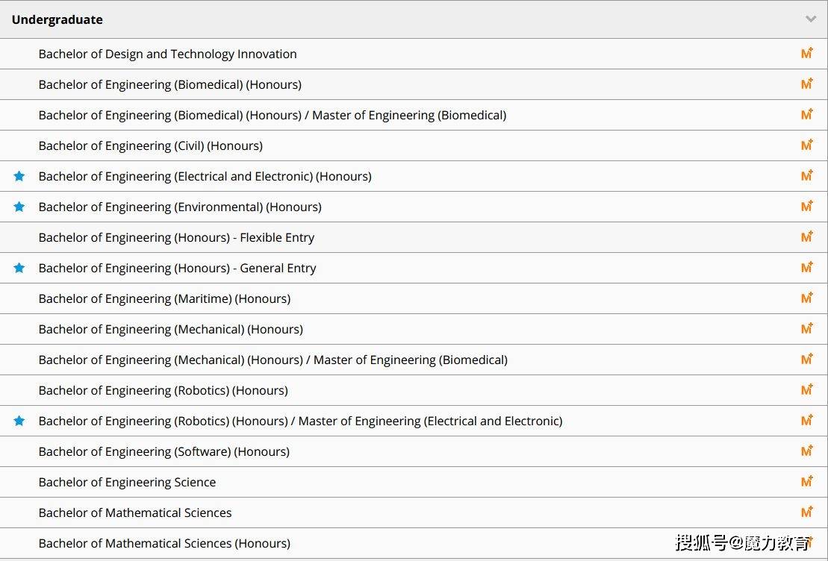Click the M+ icon for Bachelor of Engineering (Robotics) (Honours)
Viewport: 828px width, 561px height.
[x=807, y=390]
